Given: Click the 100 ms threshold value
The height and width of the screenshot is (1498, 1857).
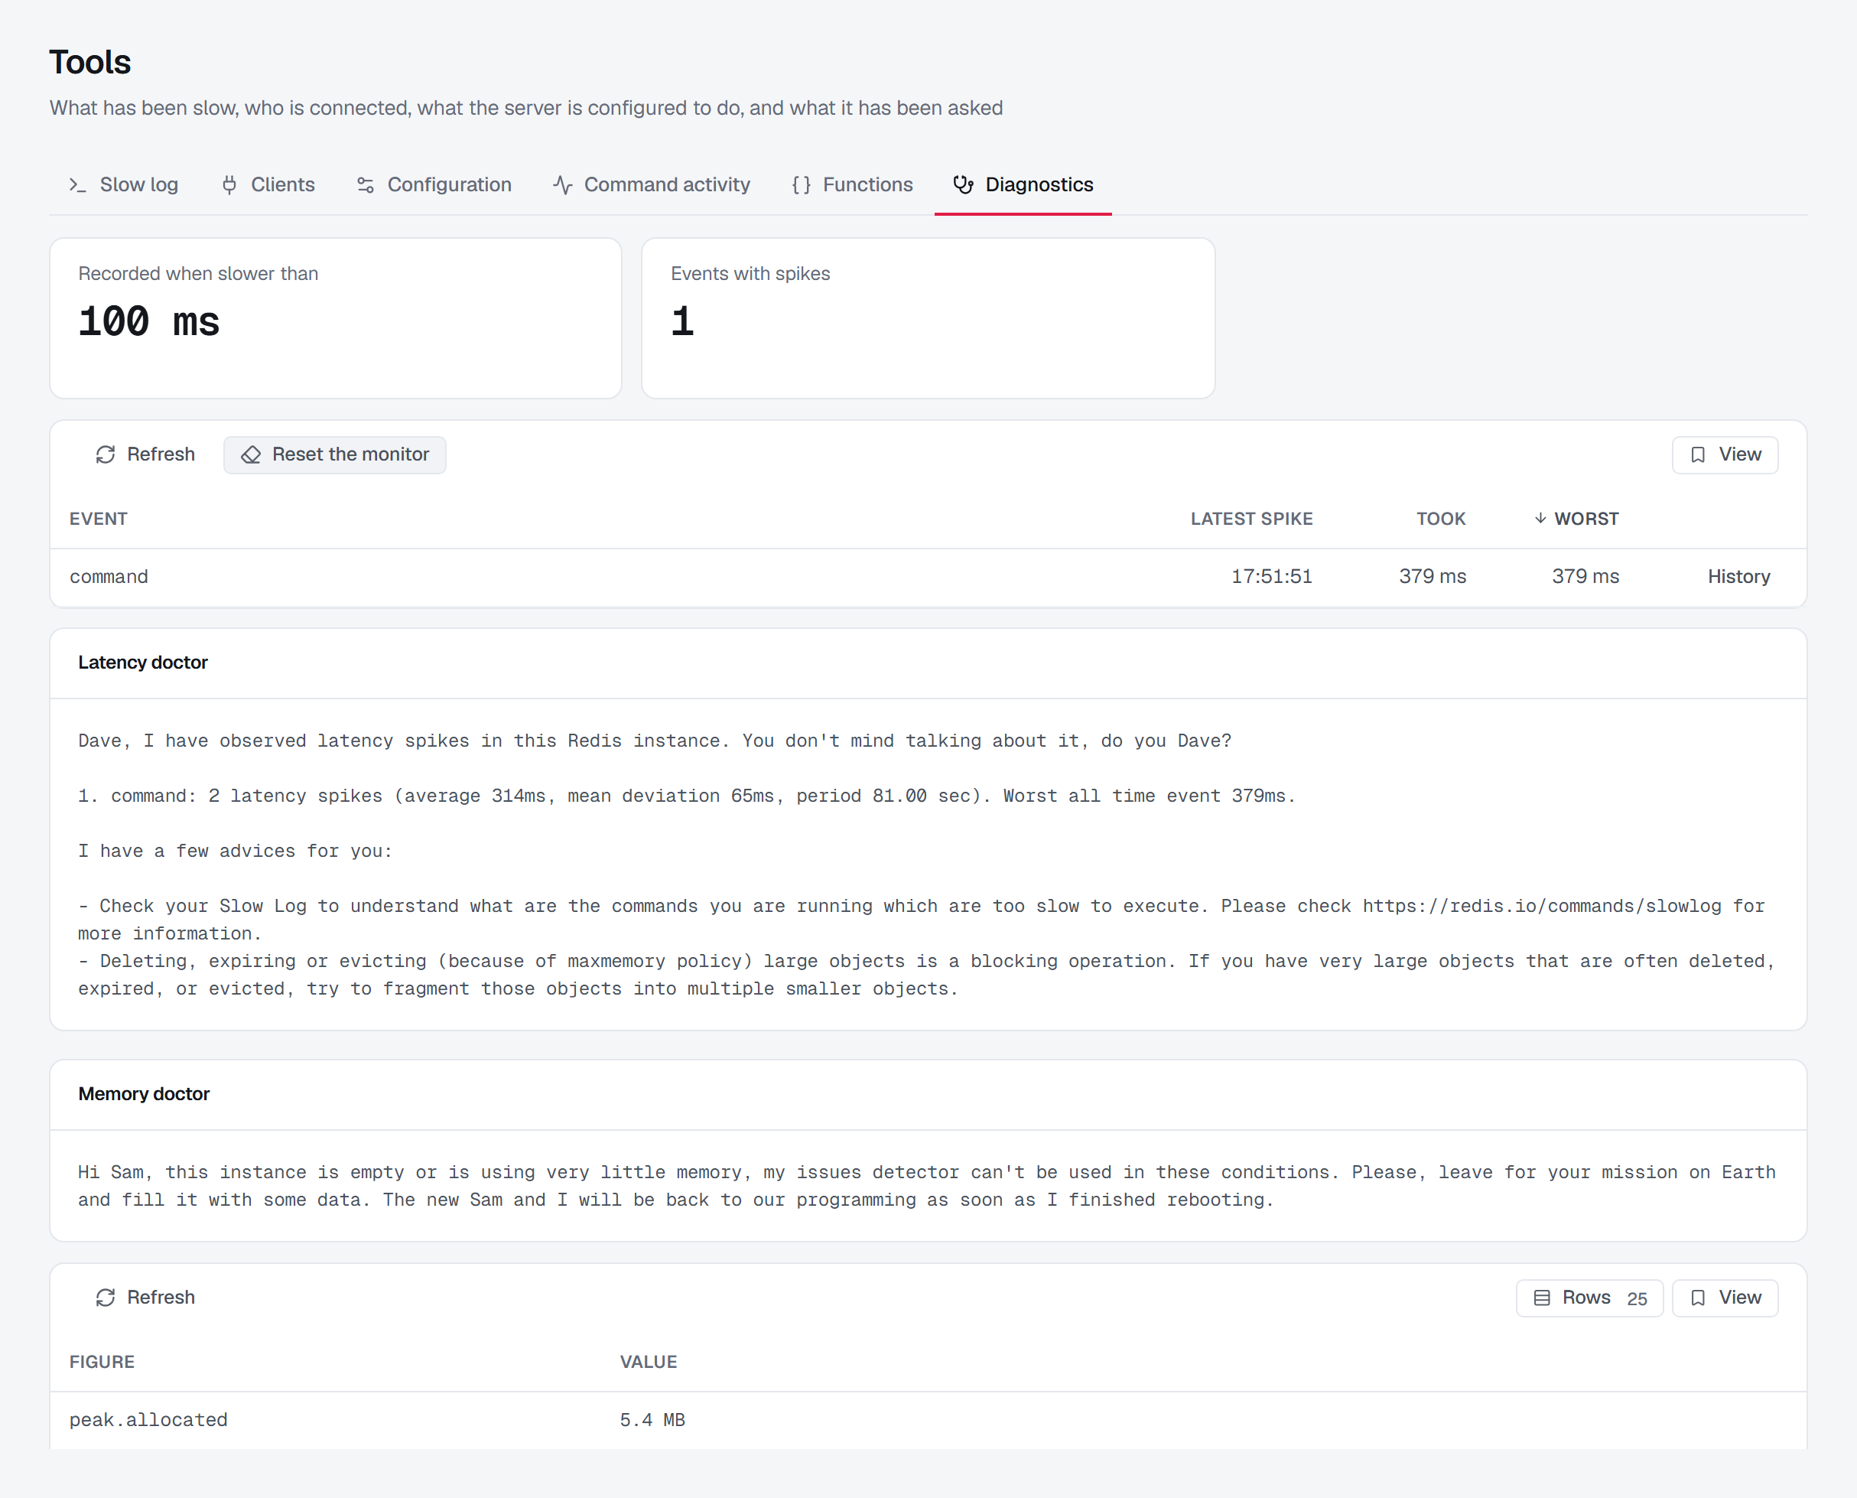Looking at the screenshot, I should coord(149,322).
